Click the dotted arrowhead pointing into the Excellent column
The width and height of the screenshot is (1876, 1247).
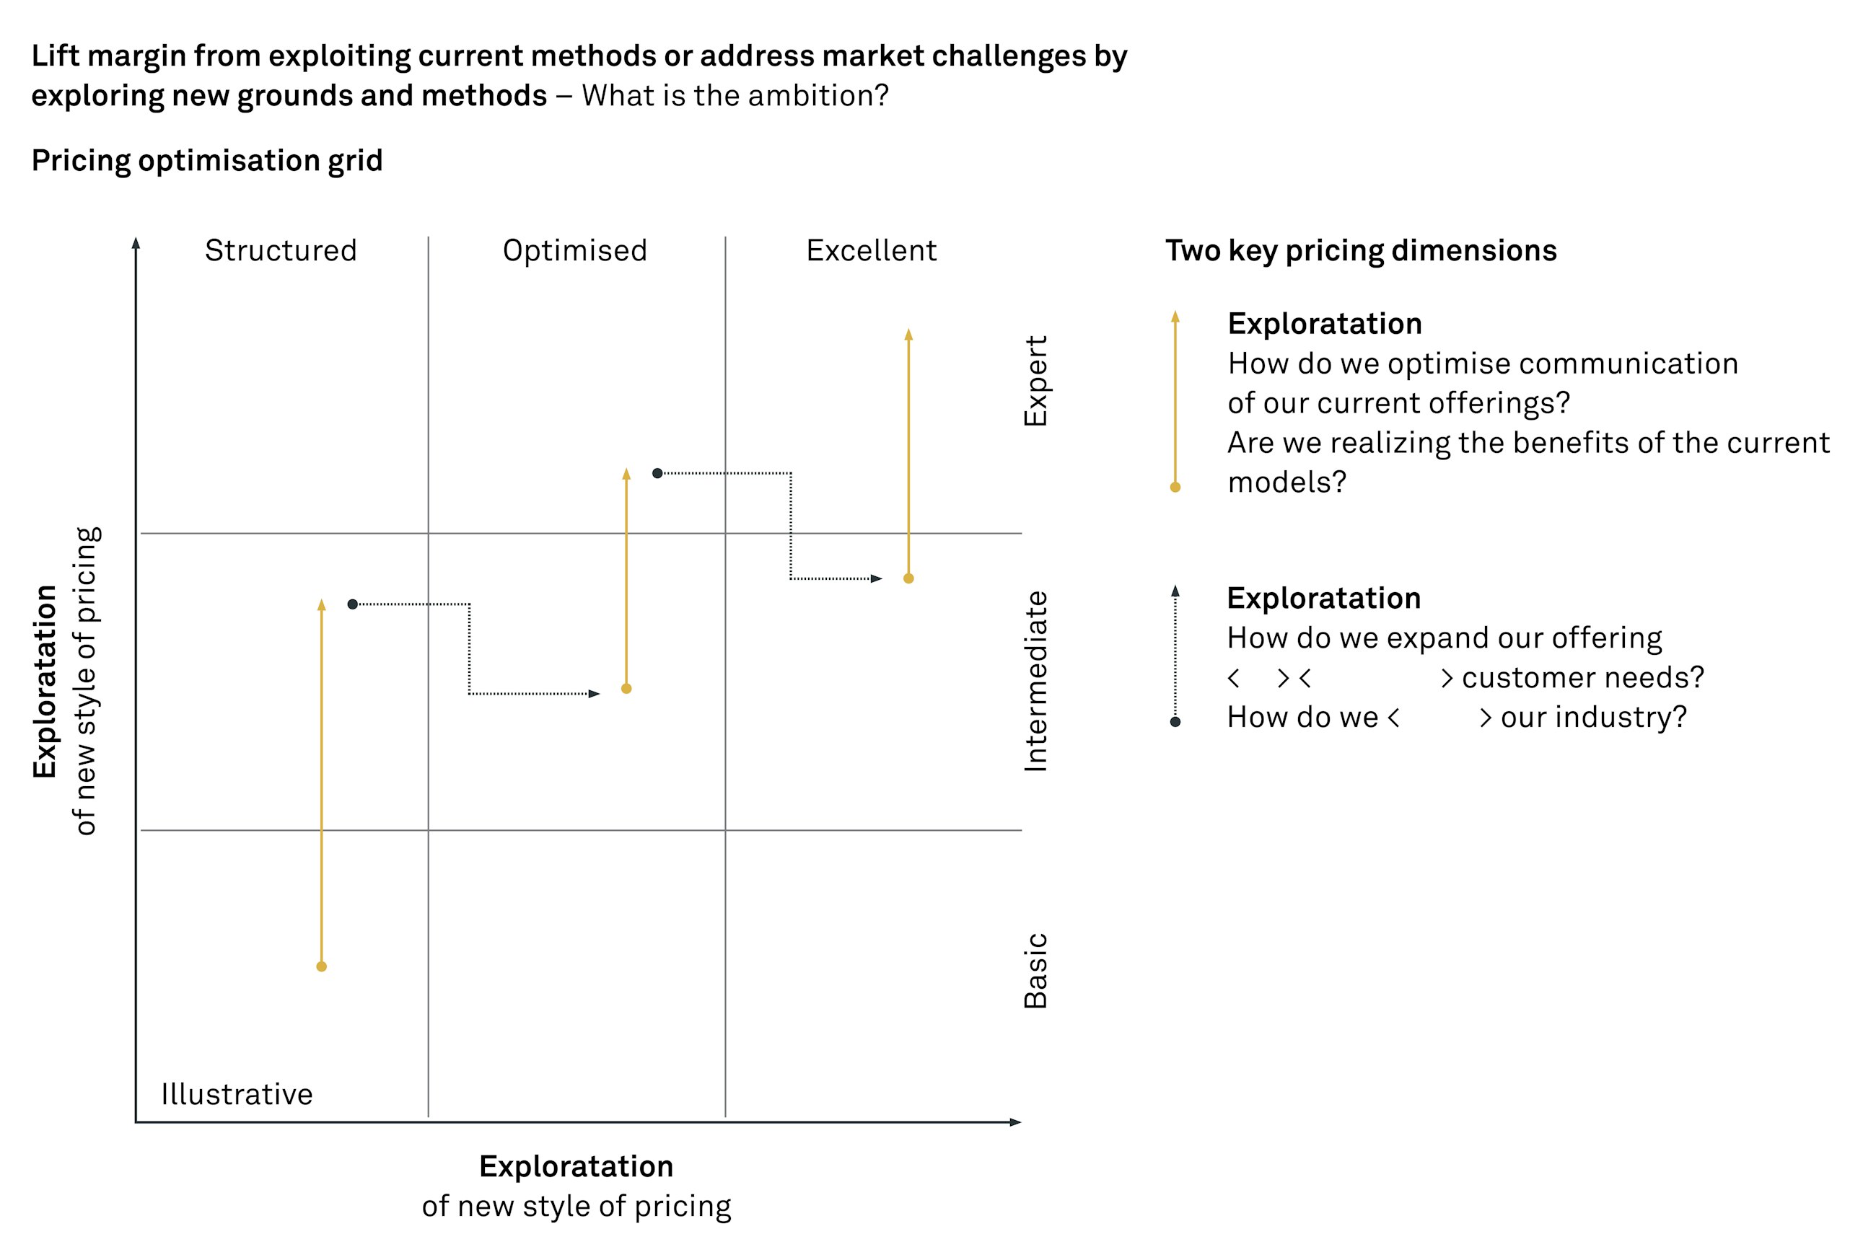876,578
